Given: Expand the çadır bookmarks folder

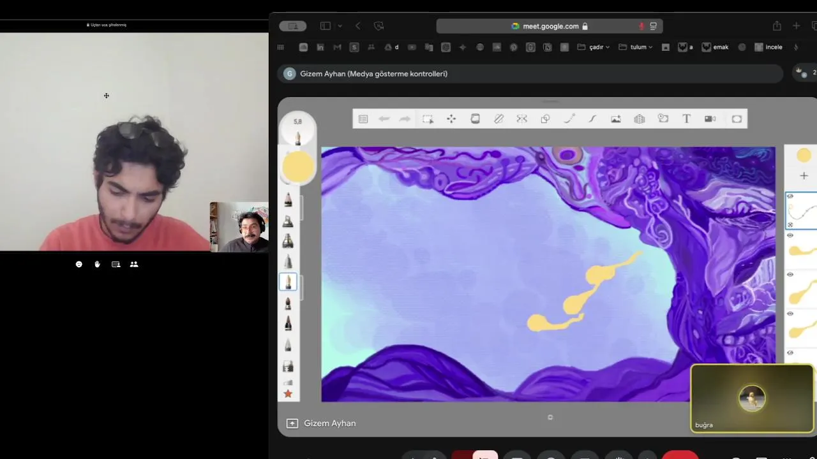Looking at the screenshot, I should click(594, 47).
